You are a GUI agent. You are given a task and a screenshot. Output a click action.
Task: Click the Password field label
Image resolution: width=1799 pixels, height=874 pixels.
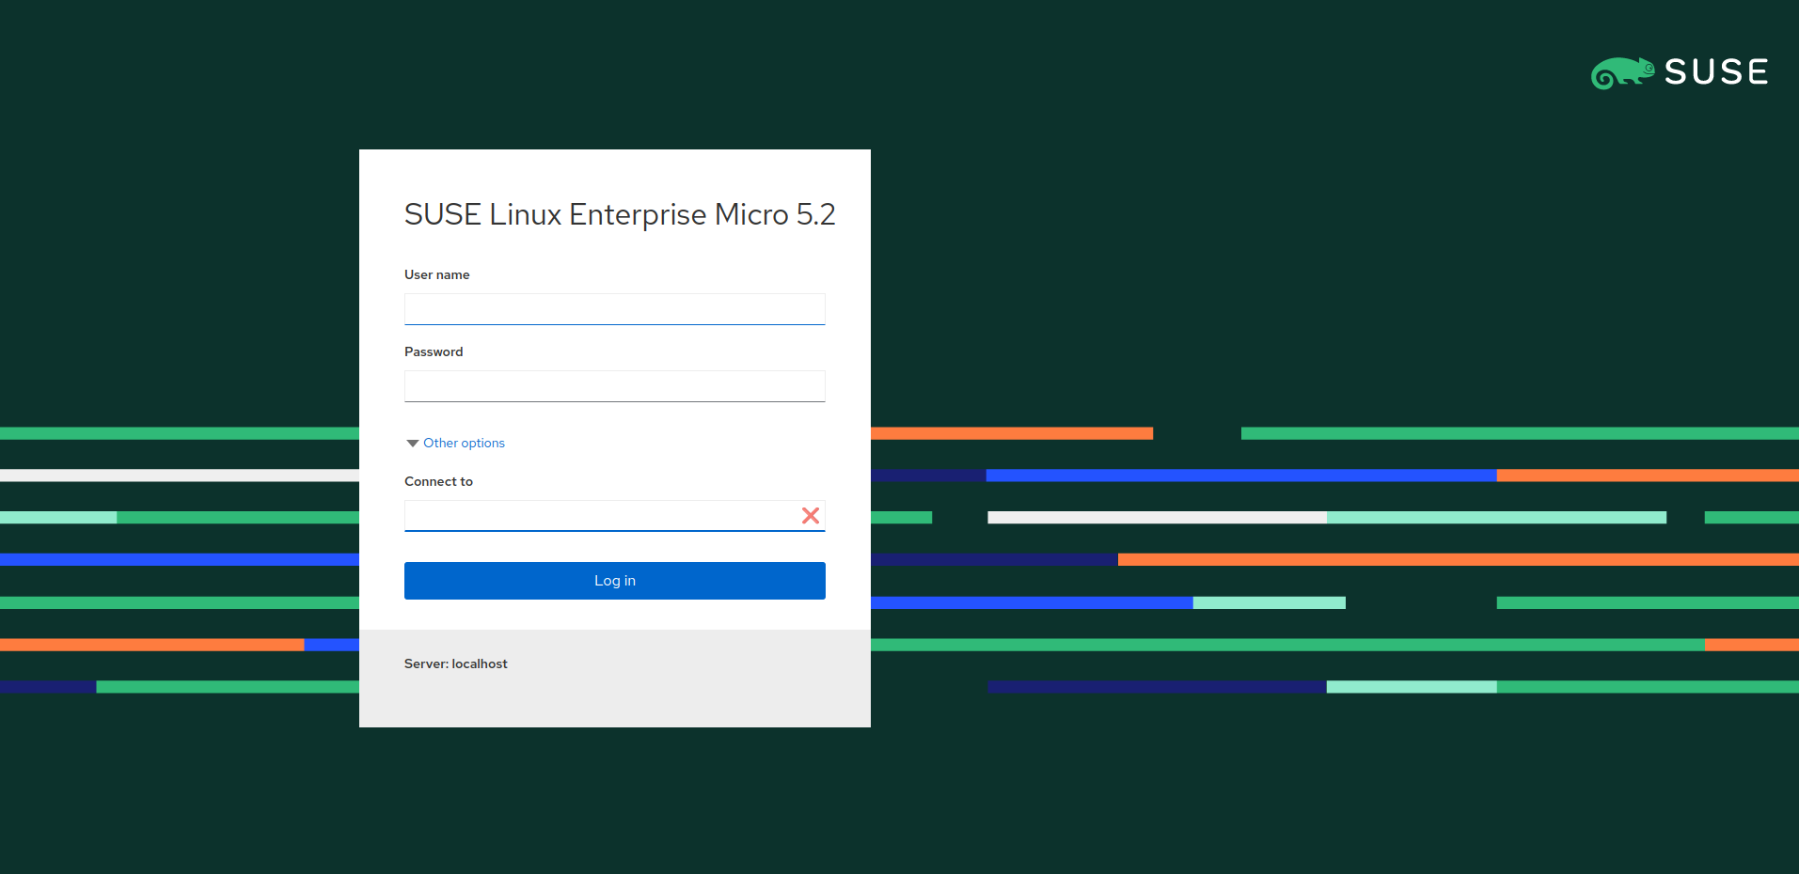click(x=434, y=352)
